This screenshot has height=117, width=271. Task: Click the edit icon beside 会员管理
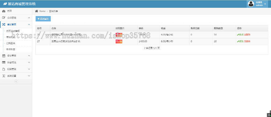point(4,18)
